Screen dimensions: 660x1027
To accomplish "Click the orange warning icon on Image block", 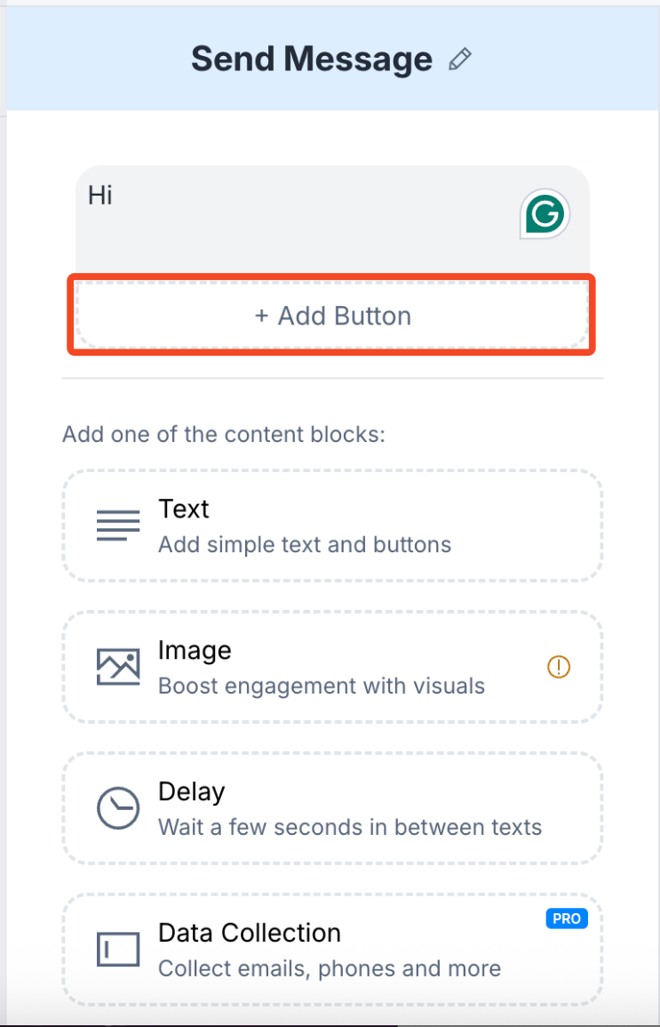I will point(558,668).
